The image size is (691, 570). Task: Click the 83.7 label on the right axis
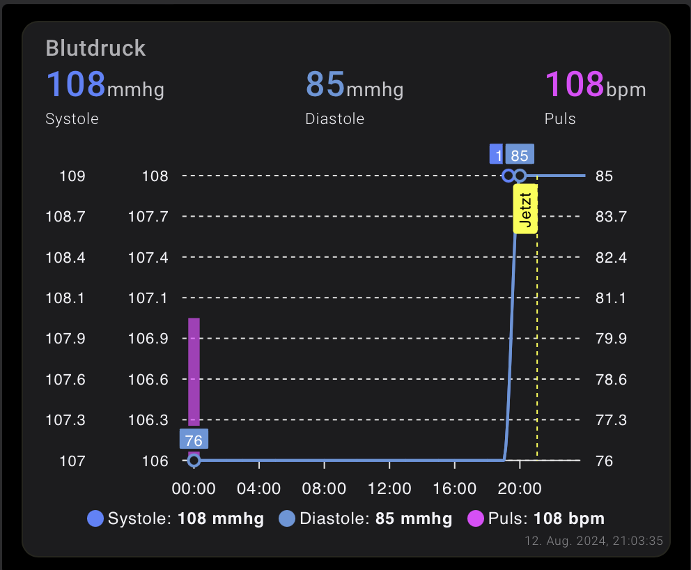tap(611, 217)
